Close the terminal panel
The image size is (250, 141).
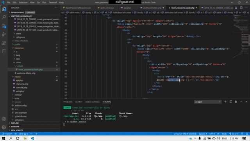tap(246, 102)
